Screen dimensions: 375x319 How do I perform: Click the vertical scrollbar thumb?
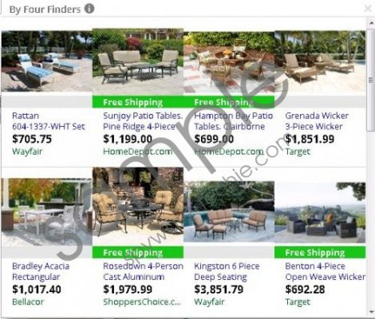click(371, 81)
